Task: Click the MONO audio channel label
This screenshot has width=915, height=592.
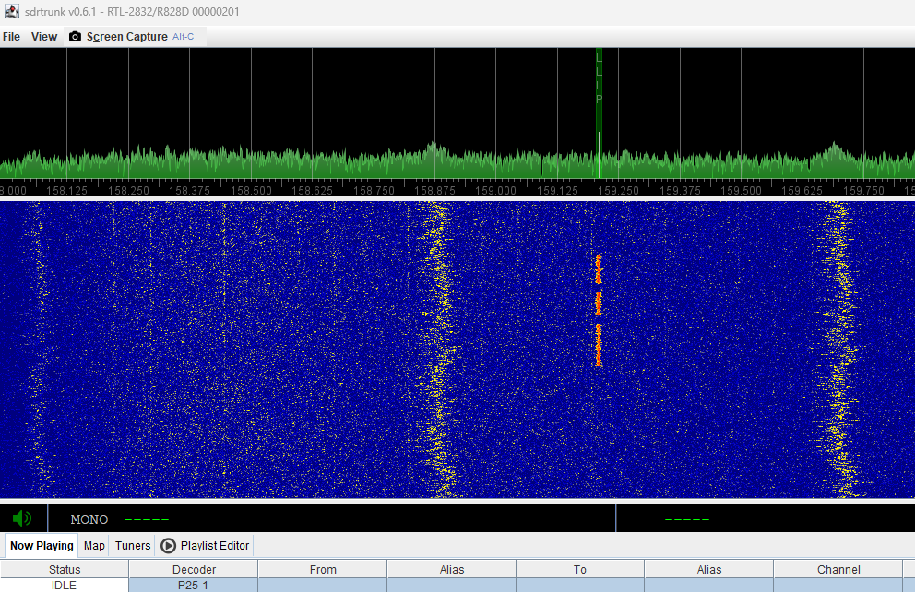Action: pyautogui.click(x=89, y=519)
